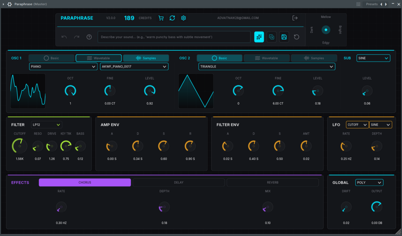Open the LP12 filter type dropdown

coord(46,125)
